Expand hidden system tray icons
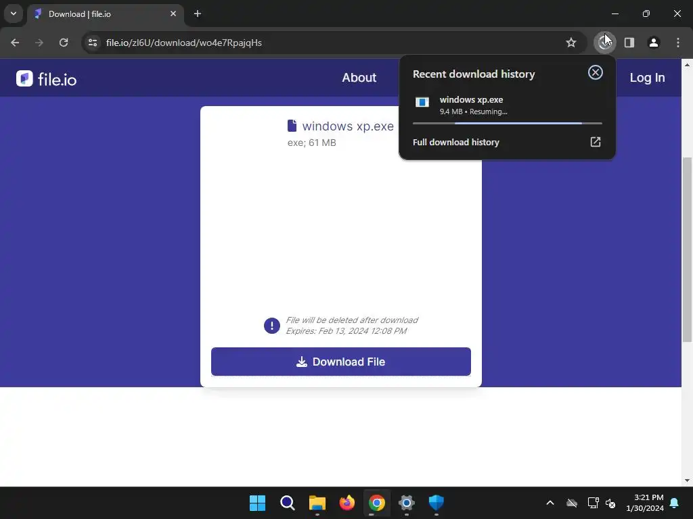693x519 pixels. (550, 503)
